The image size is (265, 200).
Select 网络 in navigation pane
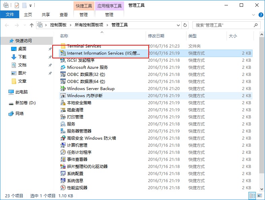[20, 113]
